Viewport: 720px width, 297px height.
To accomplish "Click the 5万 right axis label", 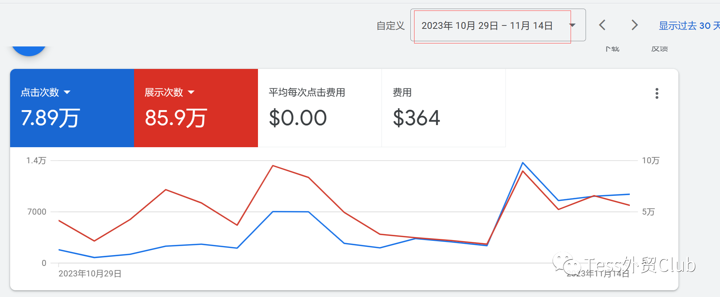I will point(648,212).
